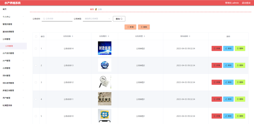Click 修改 for 公告名称12

(x=229, y=82)
